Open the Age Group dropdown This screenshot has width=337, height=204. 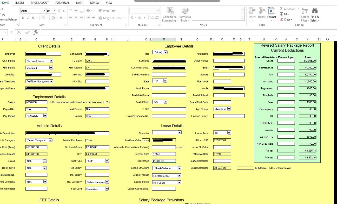[x=229, y=109]
